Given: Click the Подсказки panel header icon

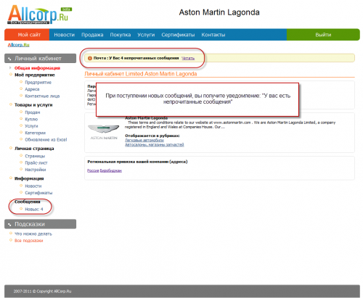Looking at the screenshot, I should [9, 225].
